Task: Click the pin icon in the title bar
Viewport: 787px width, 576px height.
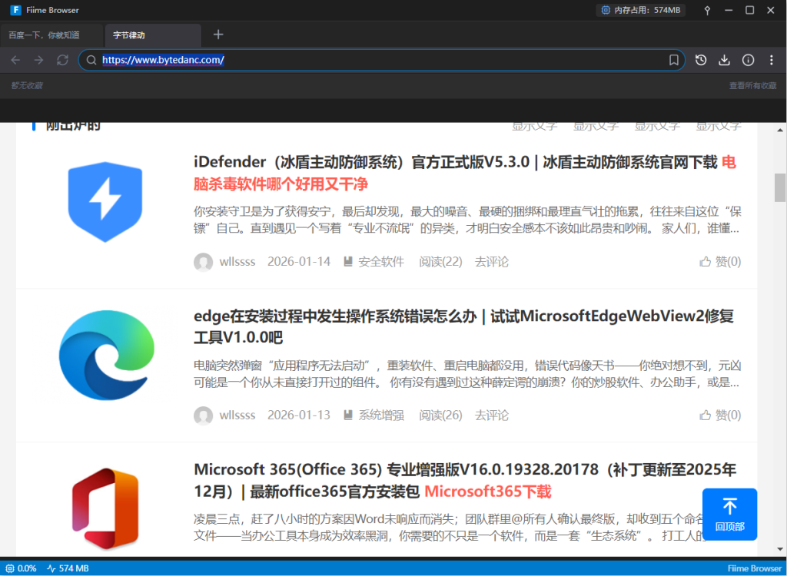Action: tap(707, 11)
